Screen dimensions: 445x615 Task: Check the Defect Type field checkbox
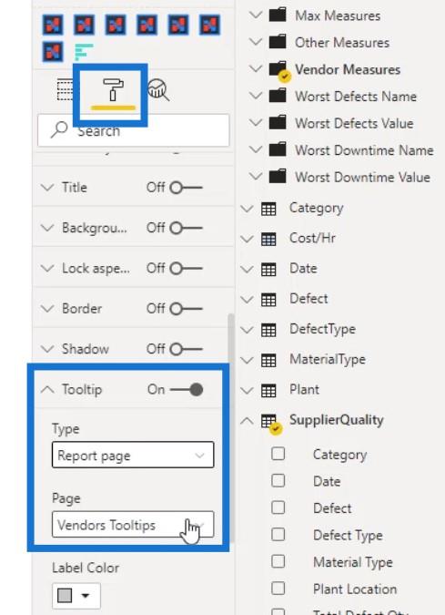[x=278, y=534]
